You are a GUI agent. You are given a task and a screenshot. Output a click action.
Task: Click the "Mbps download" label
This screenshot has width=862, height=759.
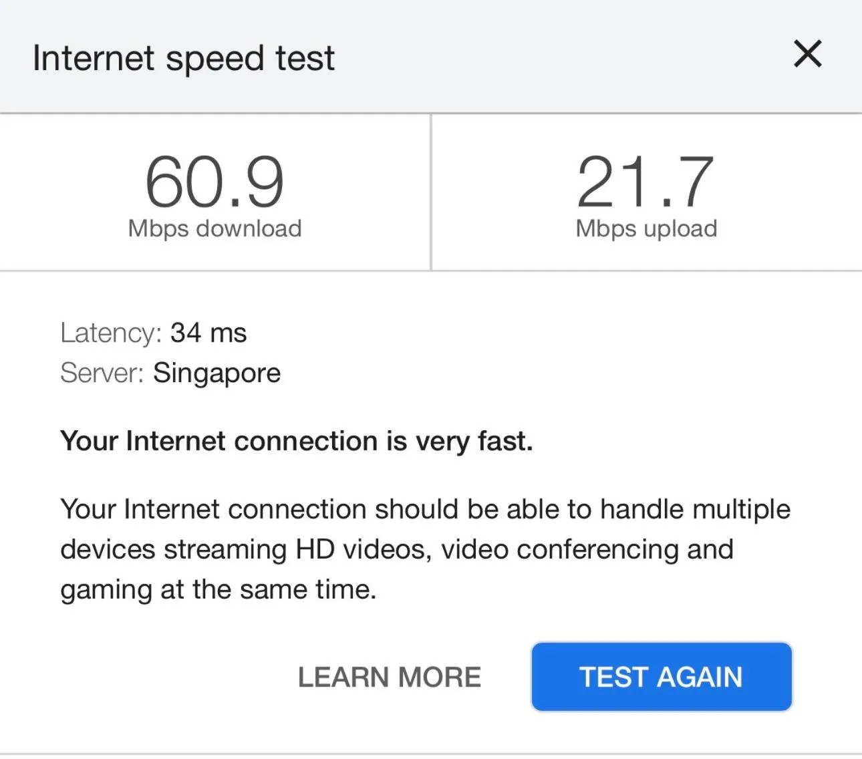click(214, 229)
